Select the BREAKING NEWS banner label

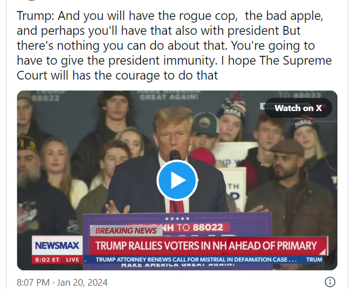tap(126, 231)
